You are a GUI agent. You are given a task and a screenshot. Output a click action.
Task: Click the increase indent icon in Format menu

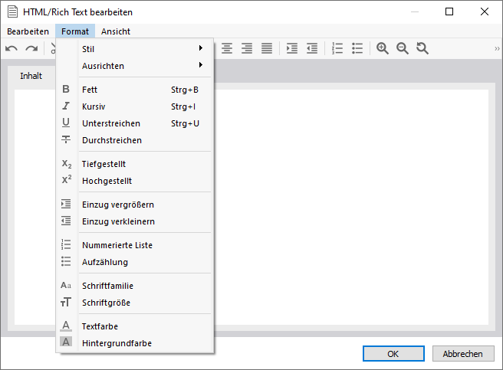pos(66,204)
